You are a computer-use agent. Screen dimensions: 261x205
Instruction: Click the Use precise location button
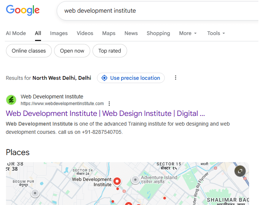tap(131, 78)
